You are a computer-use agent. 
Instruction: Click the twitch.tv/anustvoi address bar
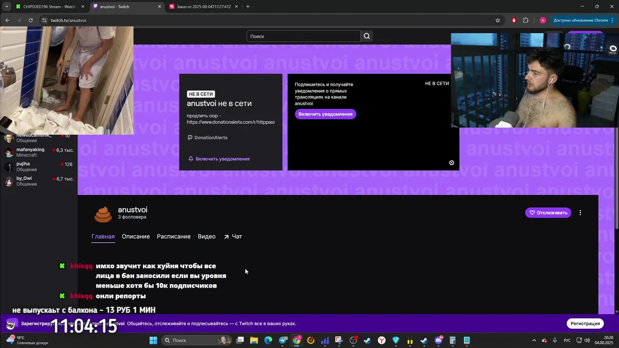coord(271,20)
